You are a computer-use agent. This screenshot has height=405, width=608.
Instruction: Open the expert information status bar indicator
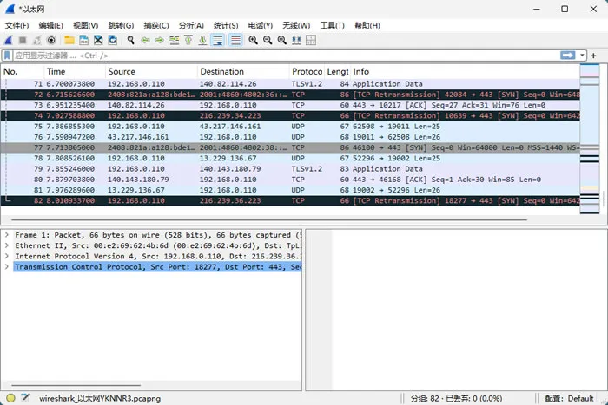pos(10,398)
